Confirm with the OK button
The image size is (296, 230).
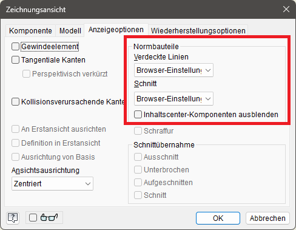[x=218, y=218]
